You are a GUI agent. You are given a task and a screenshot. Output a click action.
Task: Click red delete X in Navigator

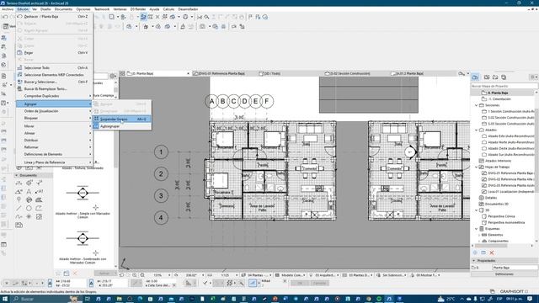click(492, 252)
